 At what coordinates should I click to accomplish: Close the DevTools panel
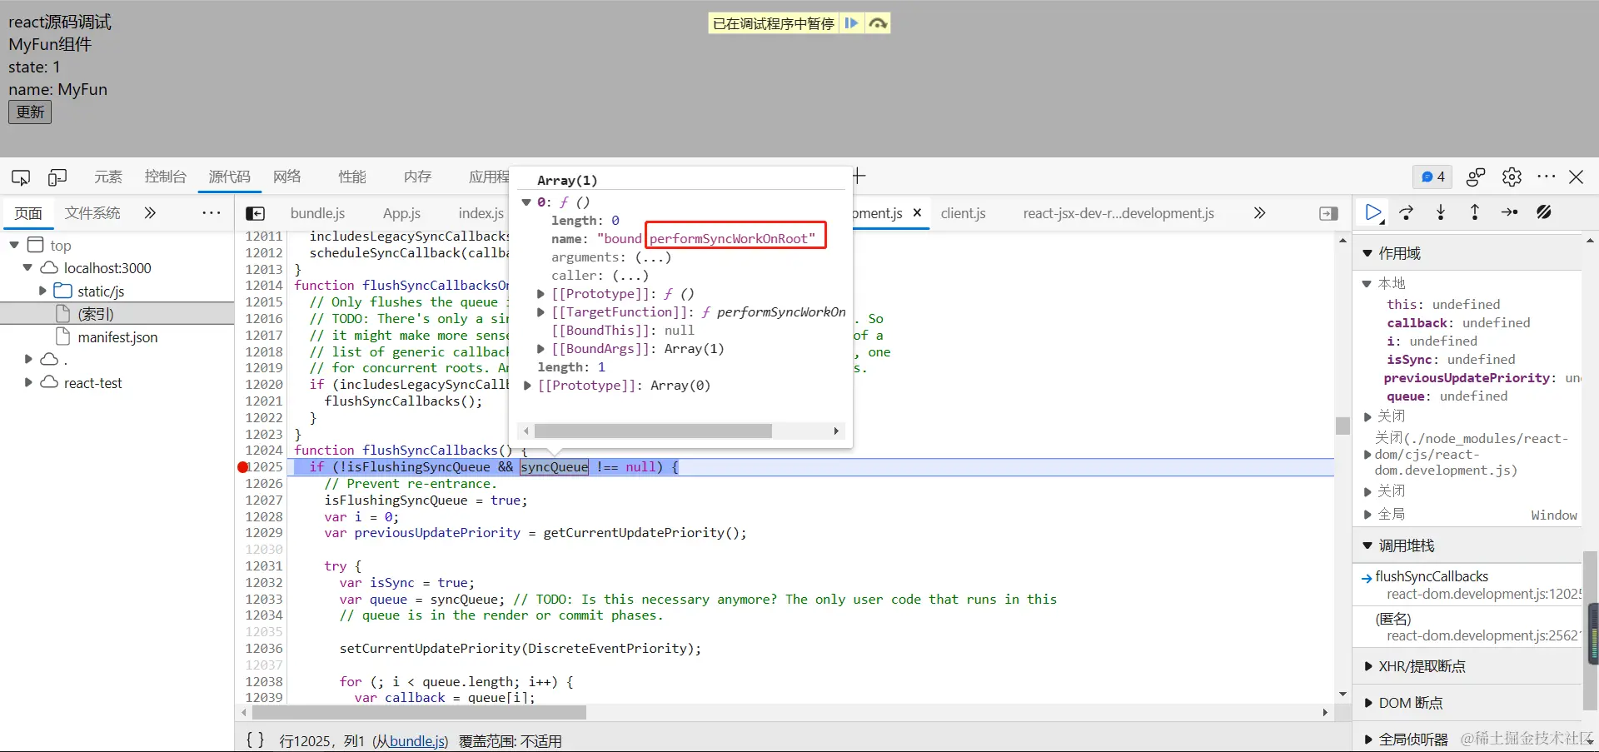click(x=1577, y=177)
